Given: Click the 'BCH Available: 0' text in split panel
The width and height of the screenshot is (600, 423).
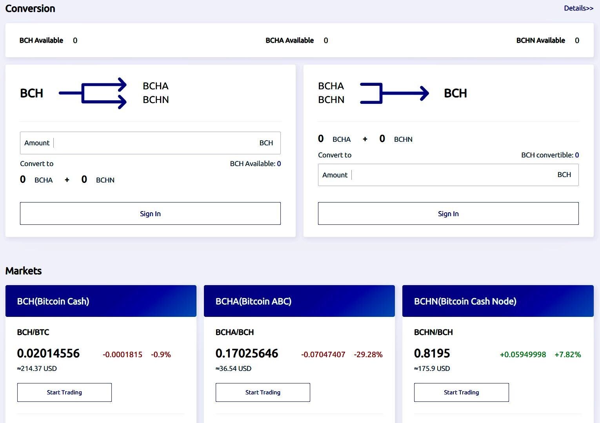Looking at the screenshot, I should pos(255,164).
